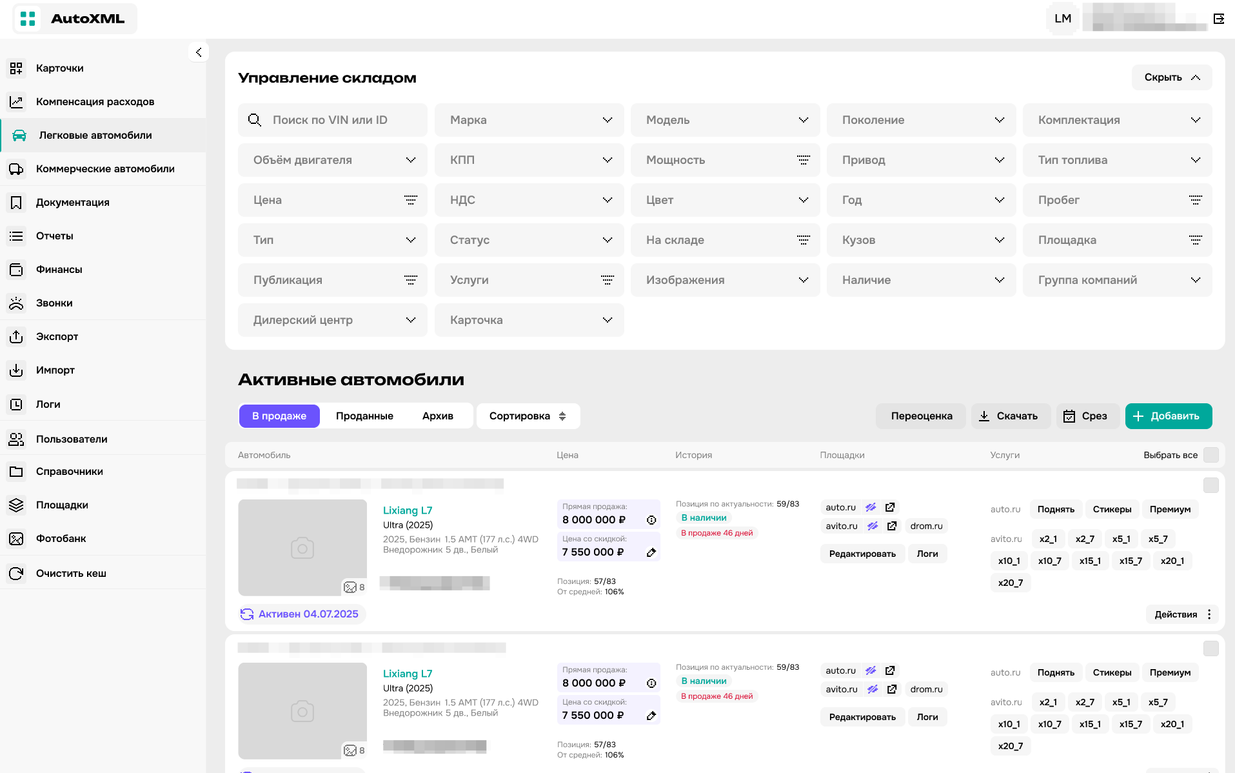Click the edit pencil next to 7 550 000 ₽ in the first car row
1235x773 pixels.
tap(651, 552)
